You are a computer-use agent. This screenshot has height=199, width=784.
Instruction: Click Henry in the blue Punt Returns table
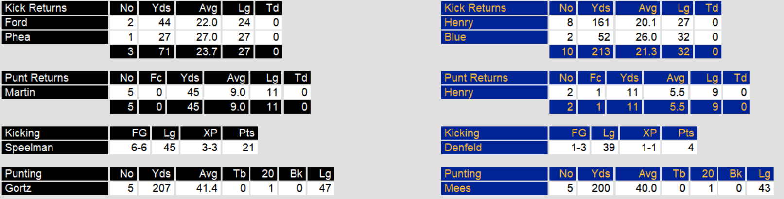tap(494, 92)
